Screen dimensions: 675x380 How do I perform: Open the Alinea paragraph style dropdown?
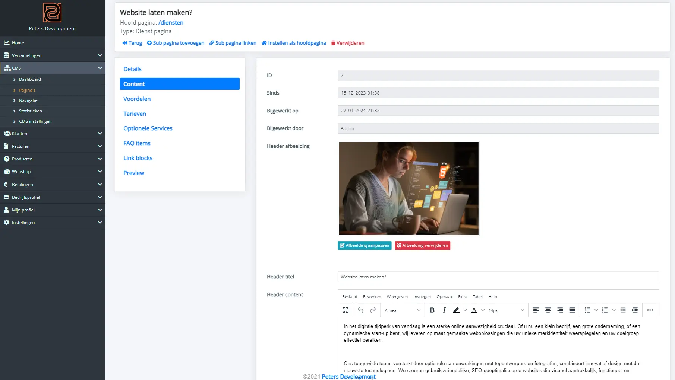(402, 310)
